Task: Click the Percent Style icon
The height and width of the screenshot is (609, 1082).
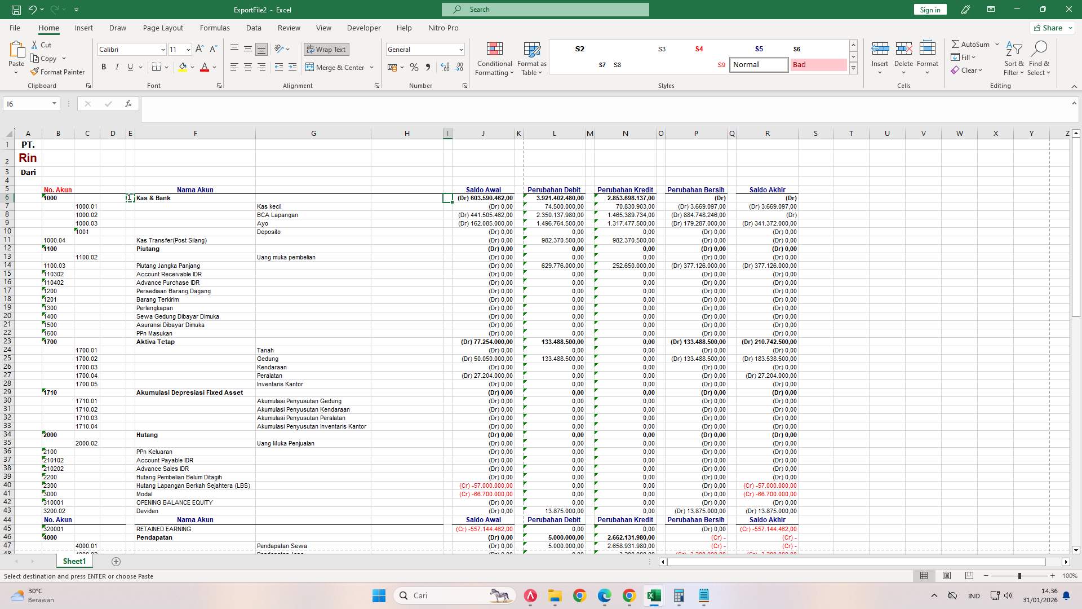Action: coord(414,67)
